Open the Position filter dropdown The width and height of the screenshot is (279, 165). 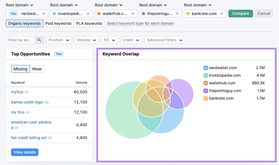(x=59, y=40)
